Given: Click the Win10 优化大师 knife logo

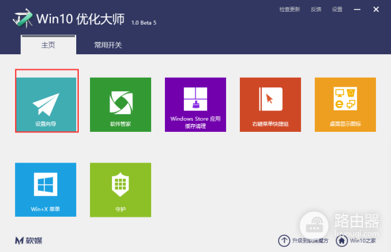Looking at the screenshot, I should click(23, 18).
